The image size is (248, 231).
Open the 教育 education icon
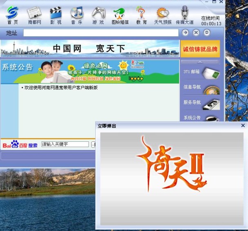click(141, 15)
